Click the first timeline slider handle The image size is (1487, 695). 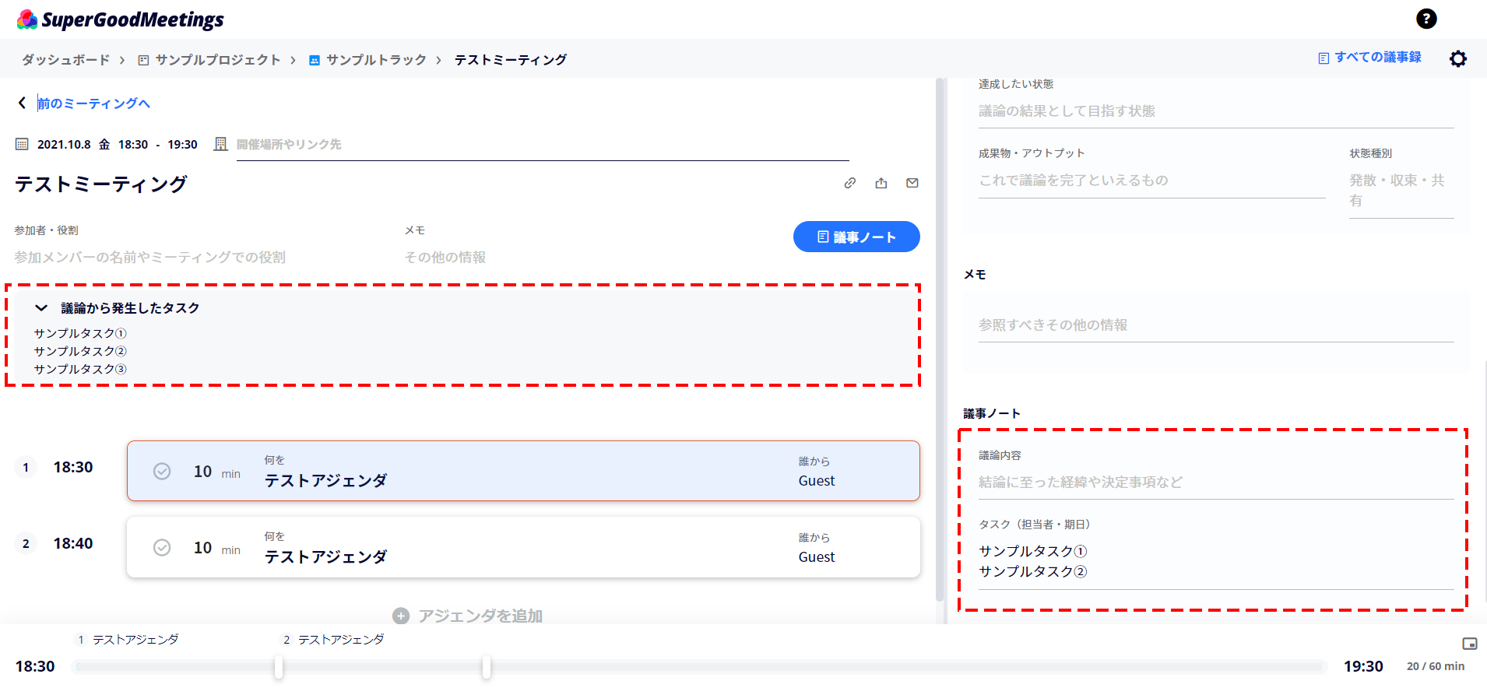coord(278,666)
